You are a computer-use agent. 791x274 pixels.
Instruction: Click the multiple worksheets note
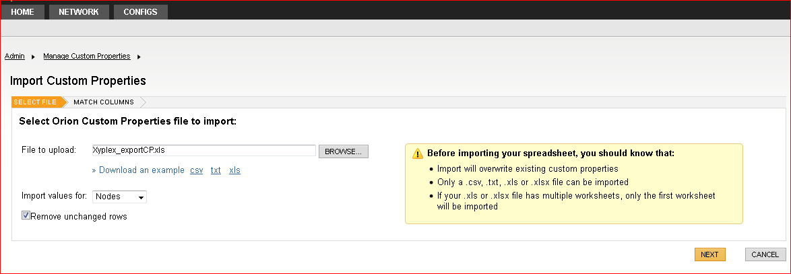click(x=576, y=201)
